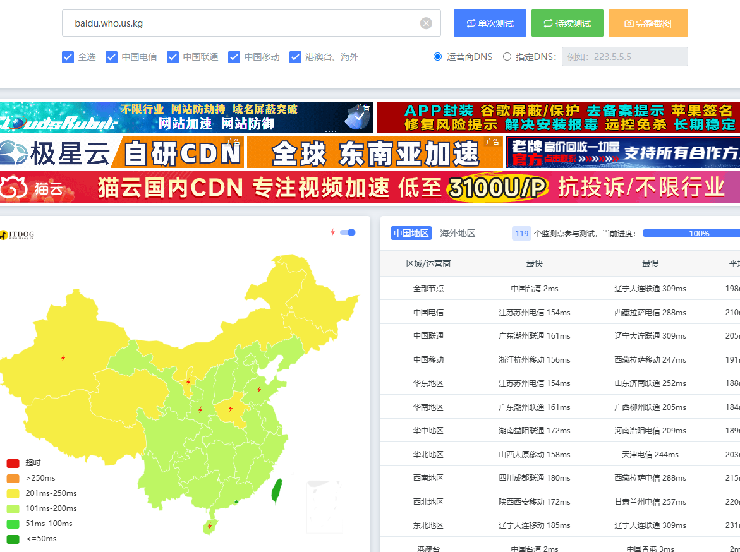Click the 四川成都联通 180ms cell

534,478
